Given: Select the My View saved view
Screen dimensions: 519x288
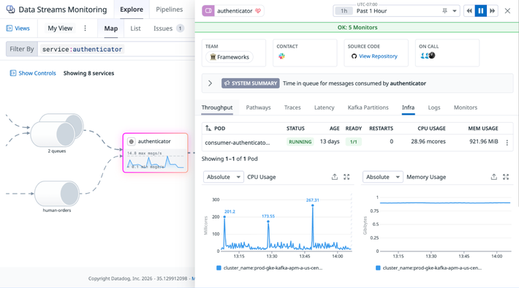Looking at the screenshot, I should (x=60, y=29).
